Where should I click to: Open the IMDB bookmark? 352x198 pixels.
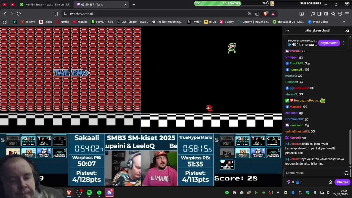tap(210, 22)
